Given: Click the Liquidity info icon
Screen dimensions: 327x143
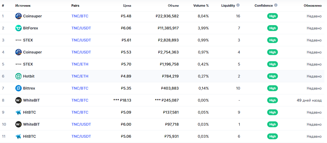Looking at the screenshot, I should (x=238, y=5).
